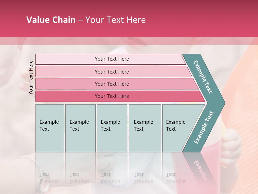Viewport: 258px width, 194px height.
Task: Select the vertical 'Your Text Here' side label
Action: pos(31,77)
